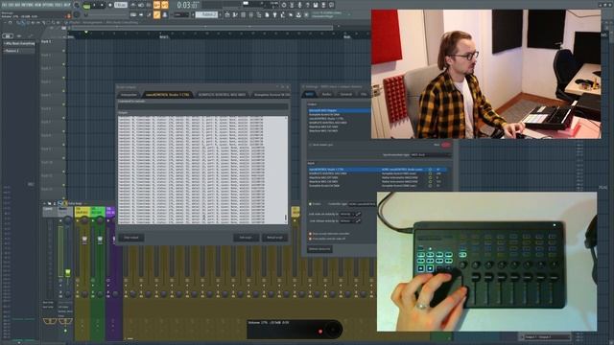Click the second orange icon in top recording row

click(165, 5)
